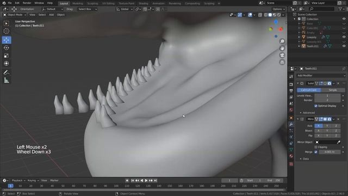The width and height of the screenshot is (348, 196).
Task: Open the File menu
Action: (10, 3)
